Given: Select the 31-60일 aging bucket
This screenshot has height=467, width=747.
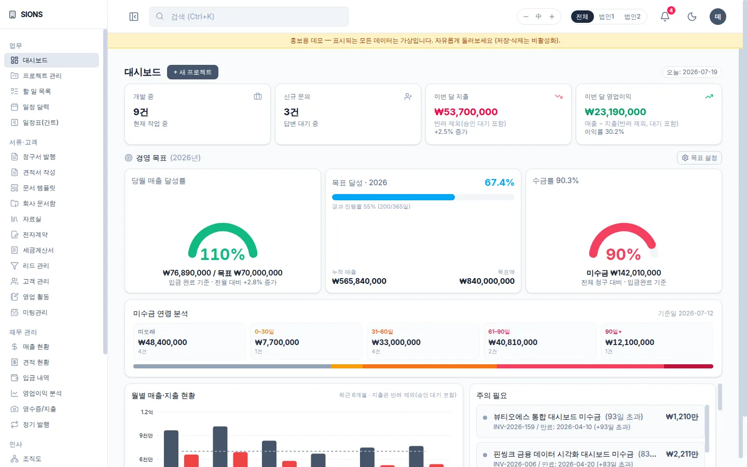Looking at the screenshot, I should [423, 341].
